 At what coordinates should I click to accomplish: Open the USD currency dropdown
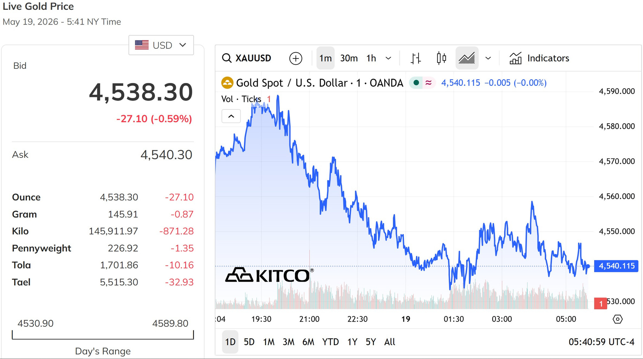coord(161,45)
